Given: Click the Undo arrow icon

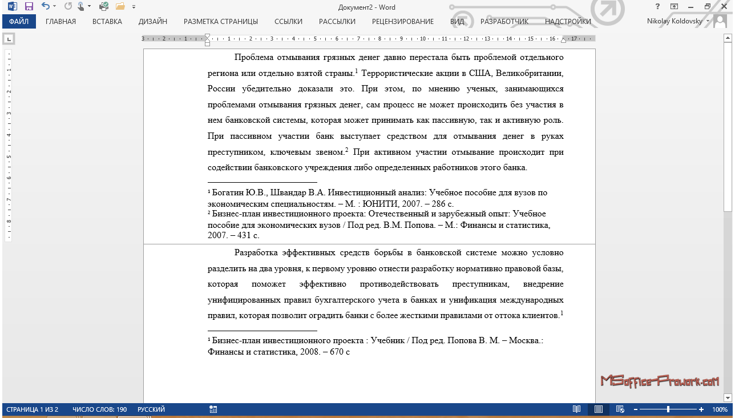Looking at the screenshot, I should click(x=45, y=7).
